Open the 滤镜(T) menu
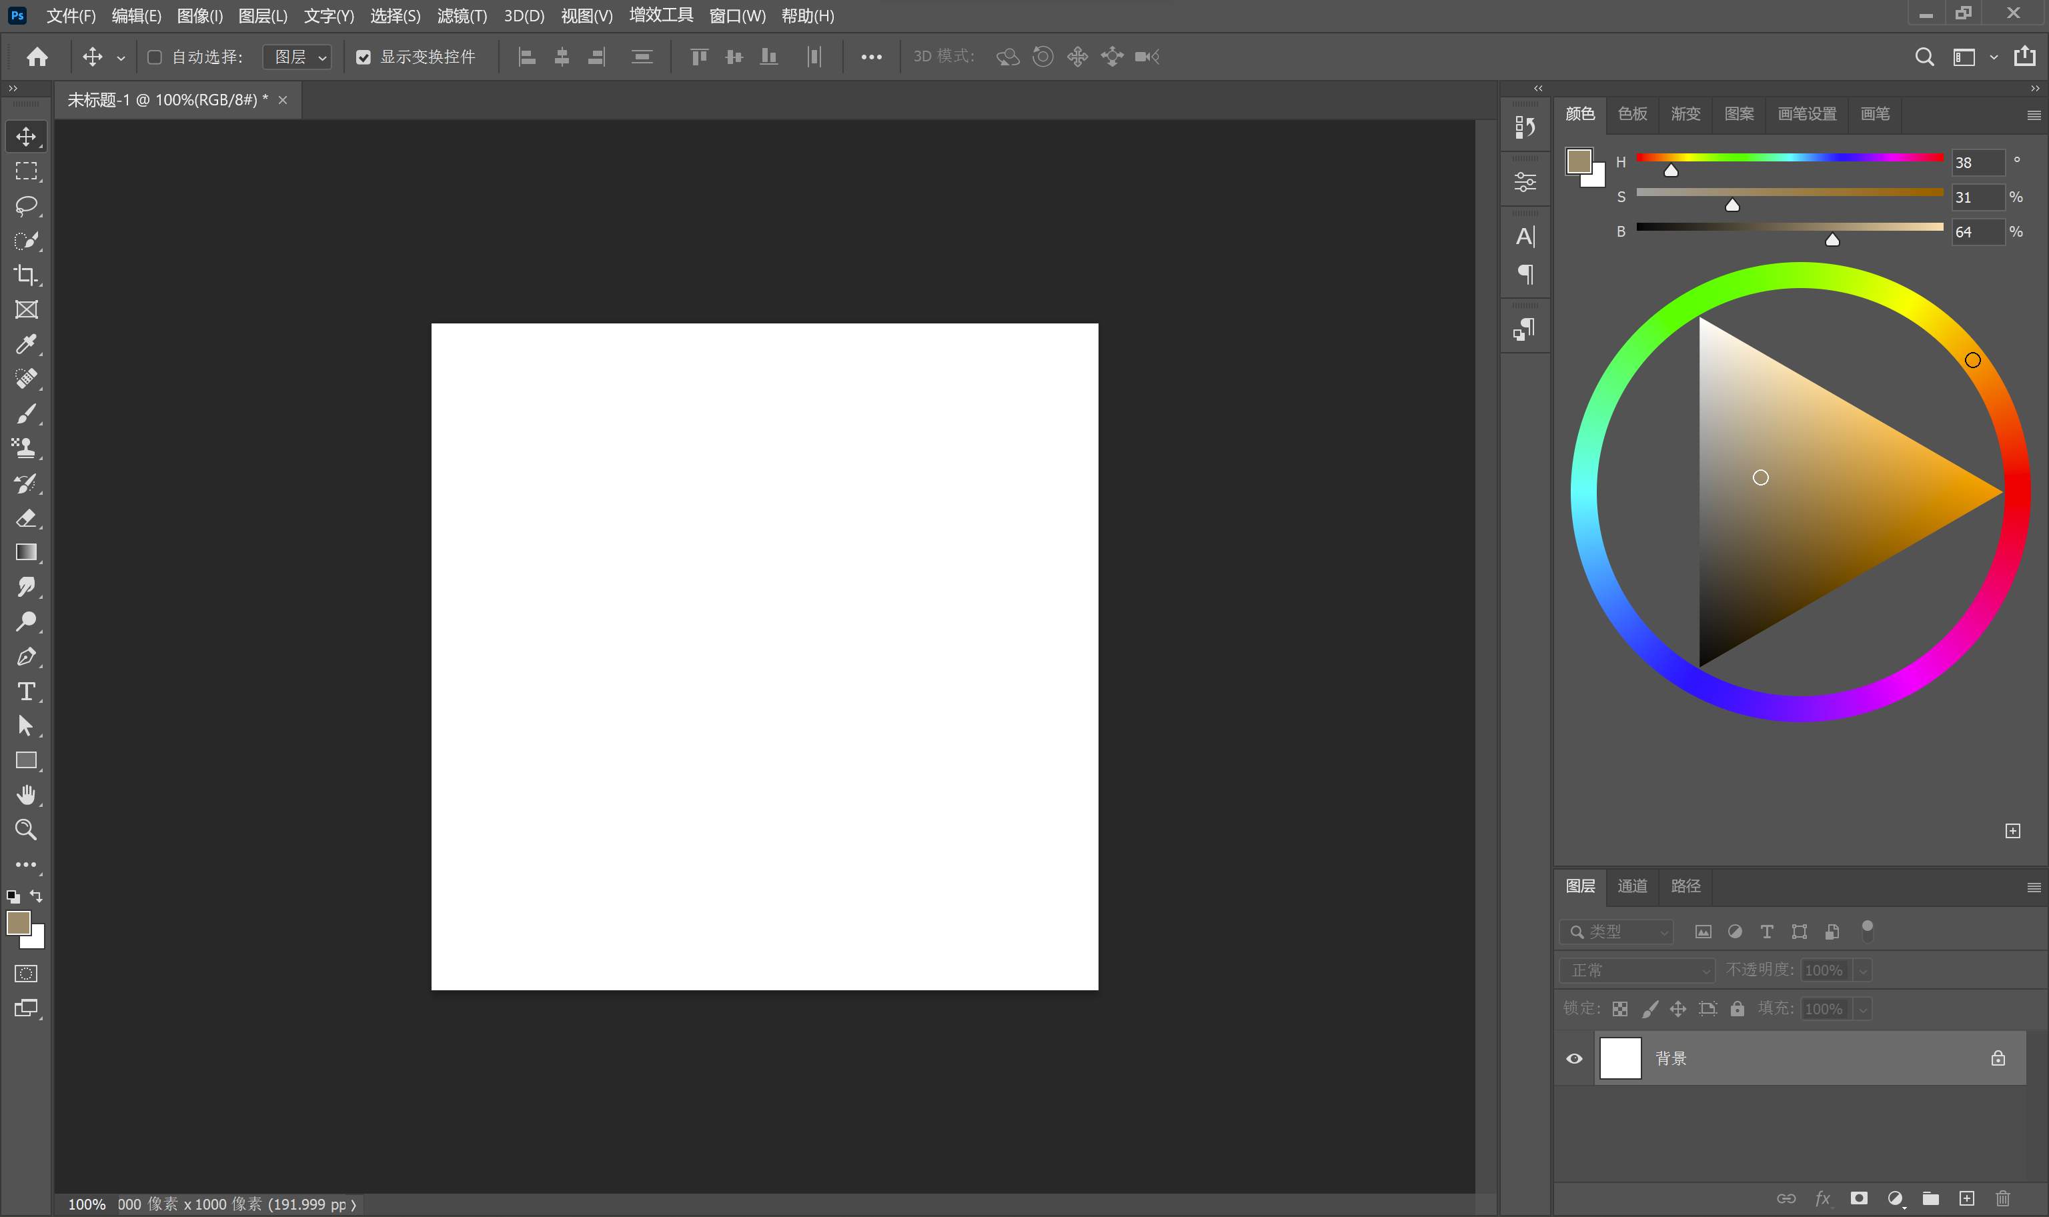The image size is (2049, 1217). click(462, 15)
